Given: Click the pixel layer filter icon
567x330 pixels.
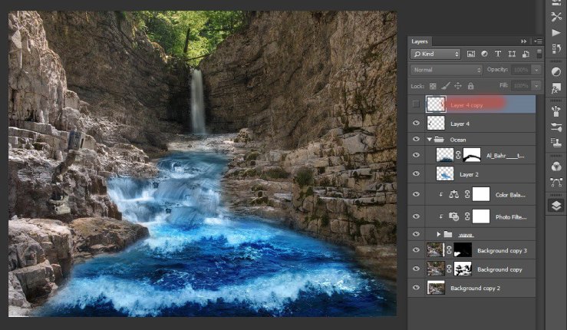Looking at the screenshot, I should 471,54.
